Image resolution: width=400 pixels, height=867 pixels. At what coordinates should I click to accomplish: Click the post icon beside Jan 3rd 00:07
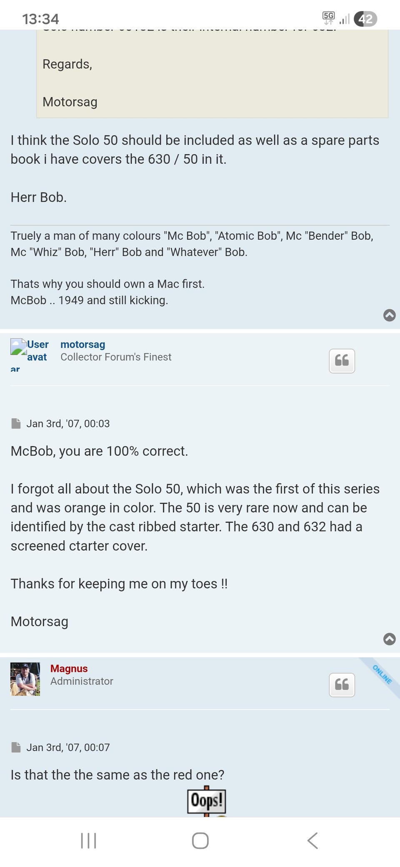coord(16,747)
